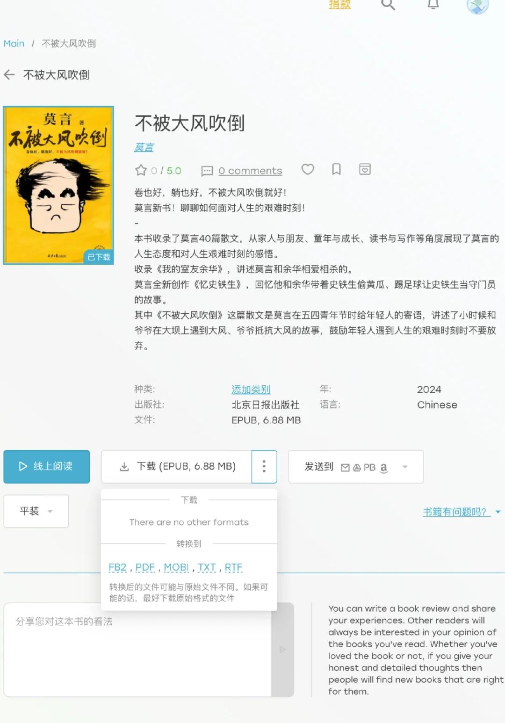505x723 pixels.
Task: Open the 平装 dropdown
Action: [36, 511]
